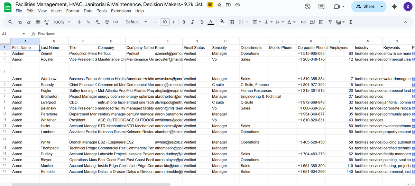This screenshot has width=415, height=186.
Task: Open the Help menu
Action: click(x=139, y=11)
